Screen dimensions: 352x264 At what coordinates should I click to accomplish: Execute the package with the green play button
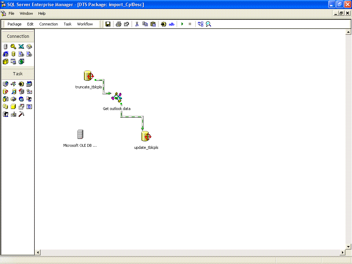coord(182,24)
